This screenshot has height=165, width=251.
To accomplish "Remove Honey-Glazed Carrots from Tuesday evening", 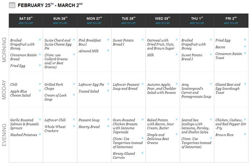I will (142, 153).
